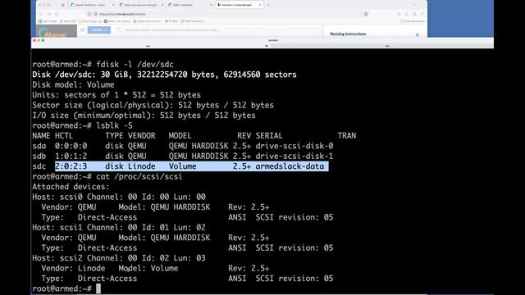Click the highlighted '2:0:2:3' HCTL value

tap(71, 166)
